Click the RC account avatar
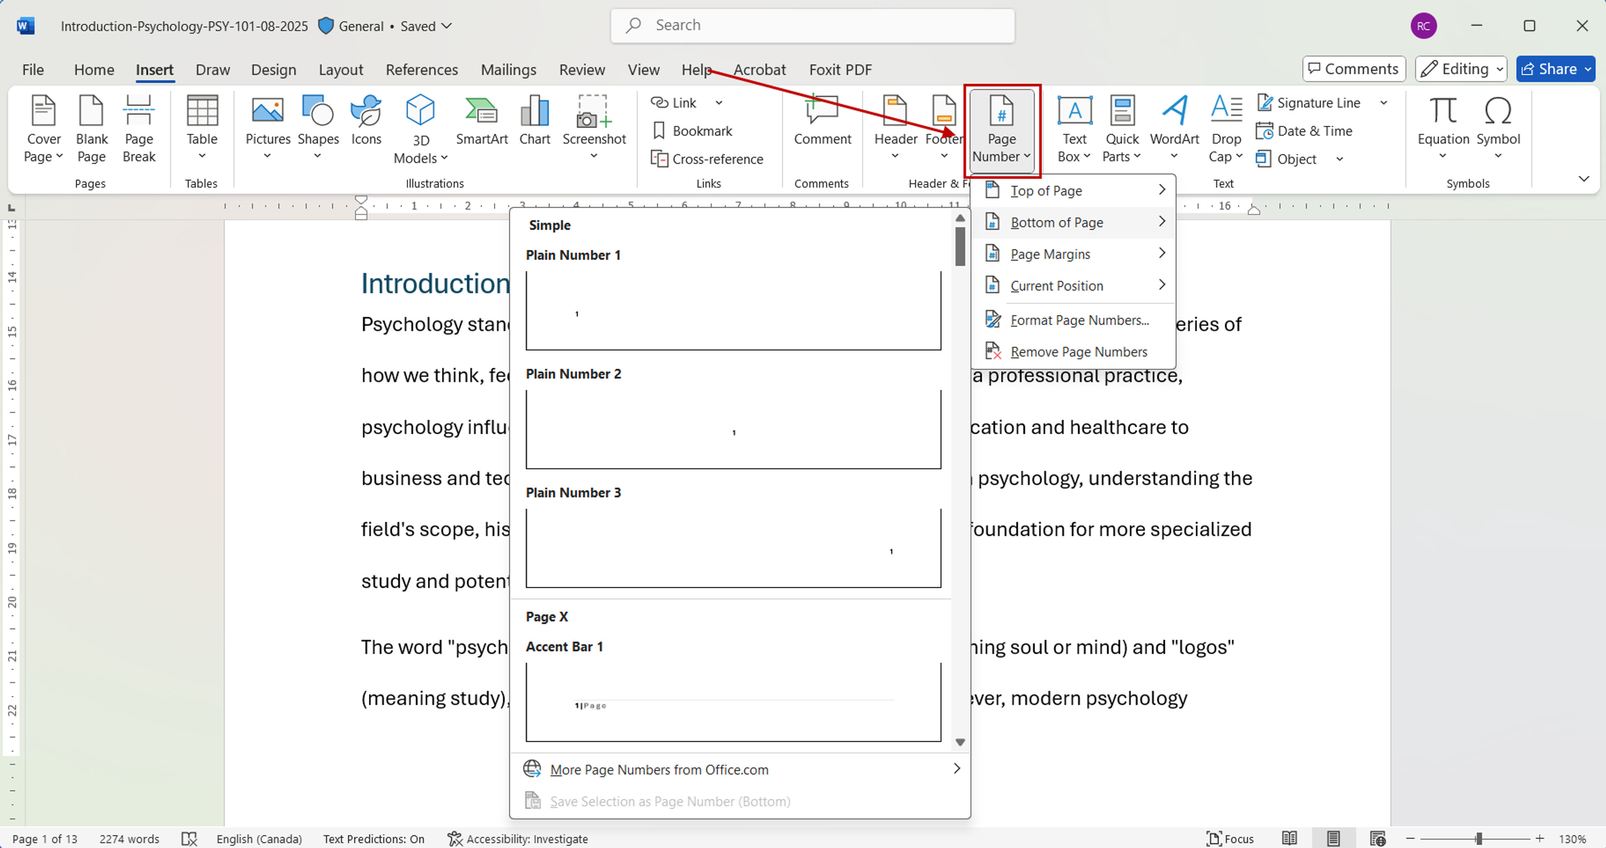This screenshot has height=848, width=1606. [x=1423, y=26]
